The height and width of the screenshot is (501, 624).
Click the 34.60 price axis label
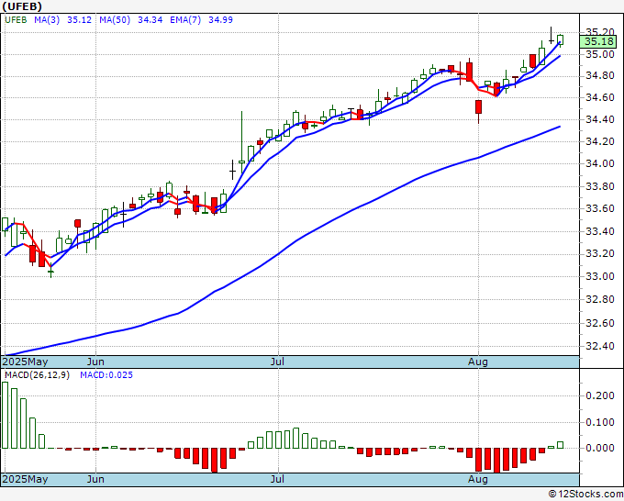[x=600, y=97]
